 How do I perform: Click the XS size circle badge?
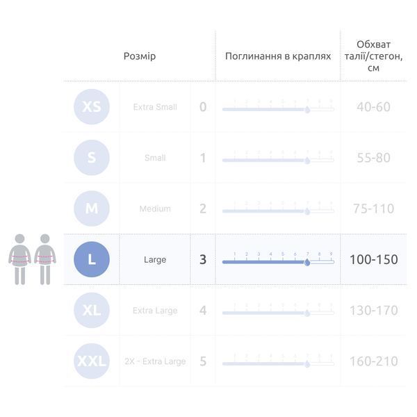tap(92, 106)
